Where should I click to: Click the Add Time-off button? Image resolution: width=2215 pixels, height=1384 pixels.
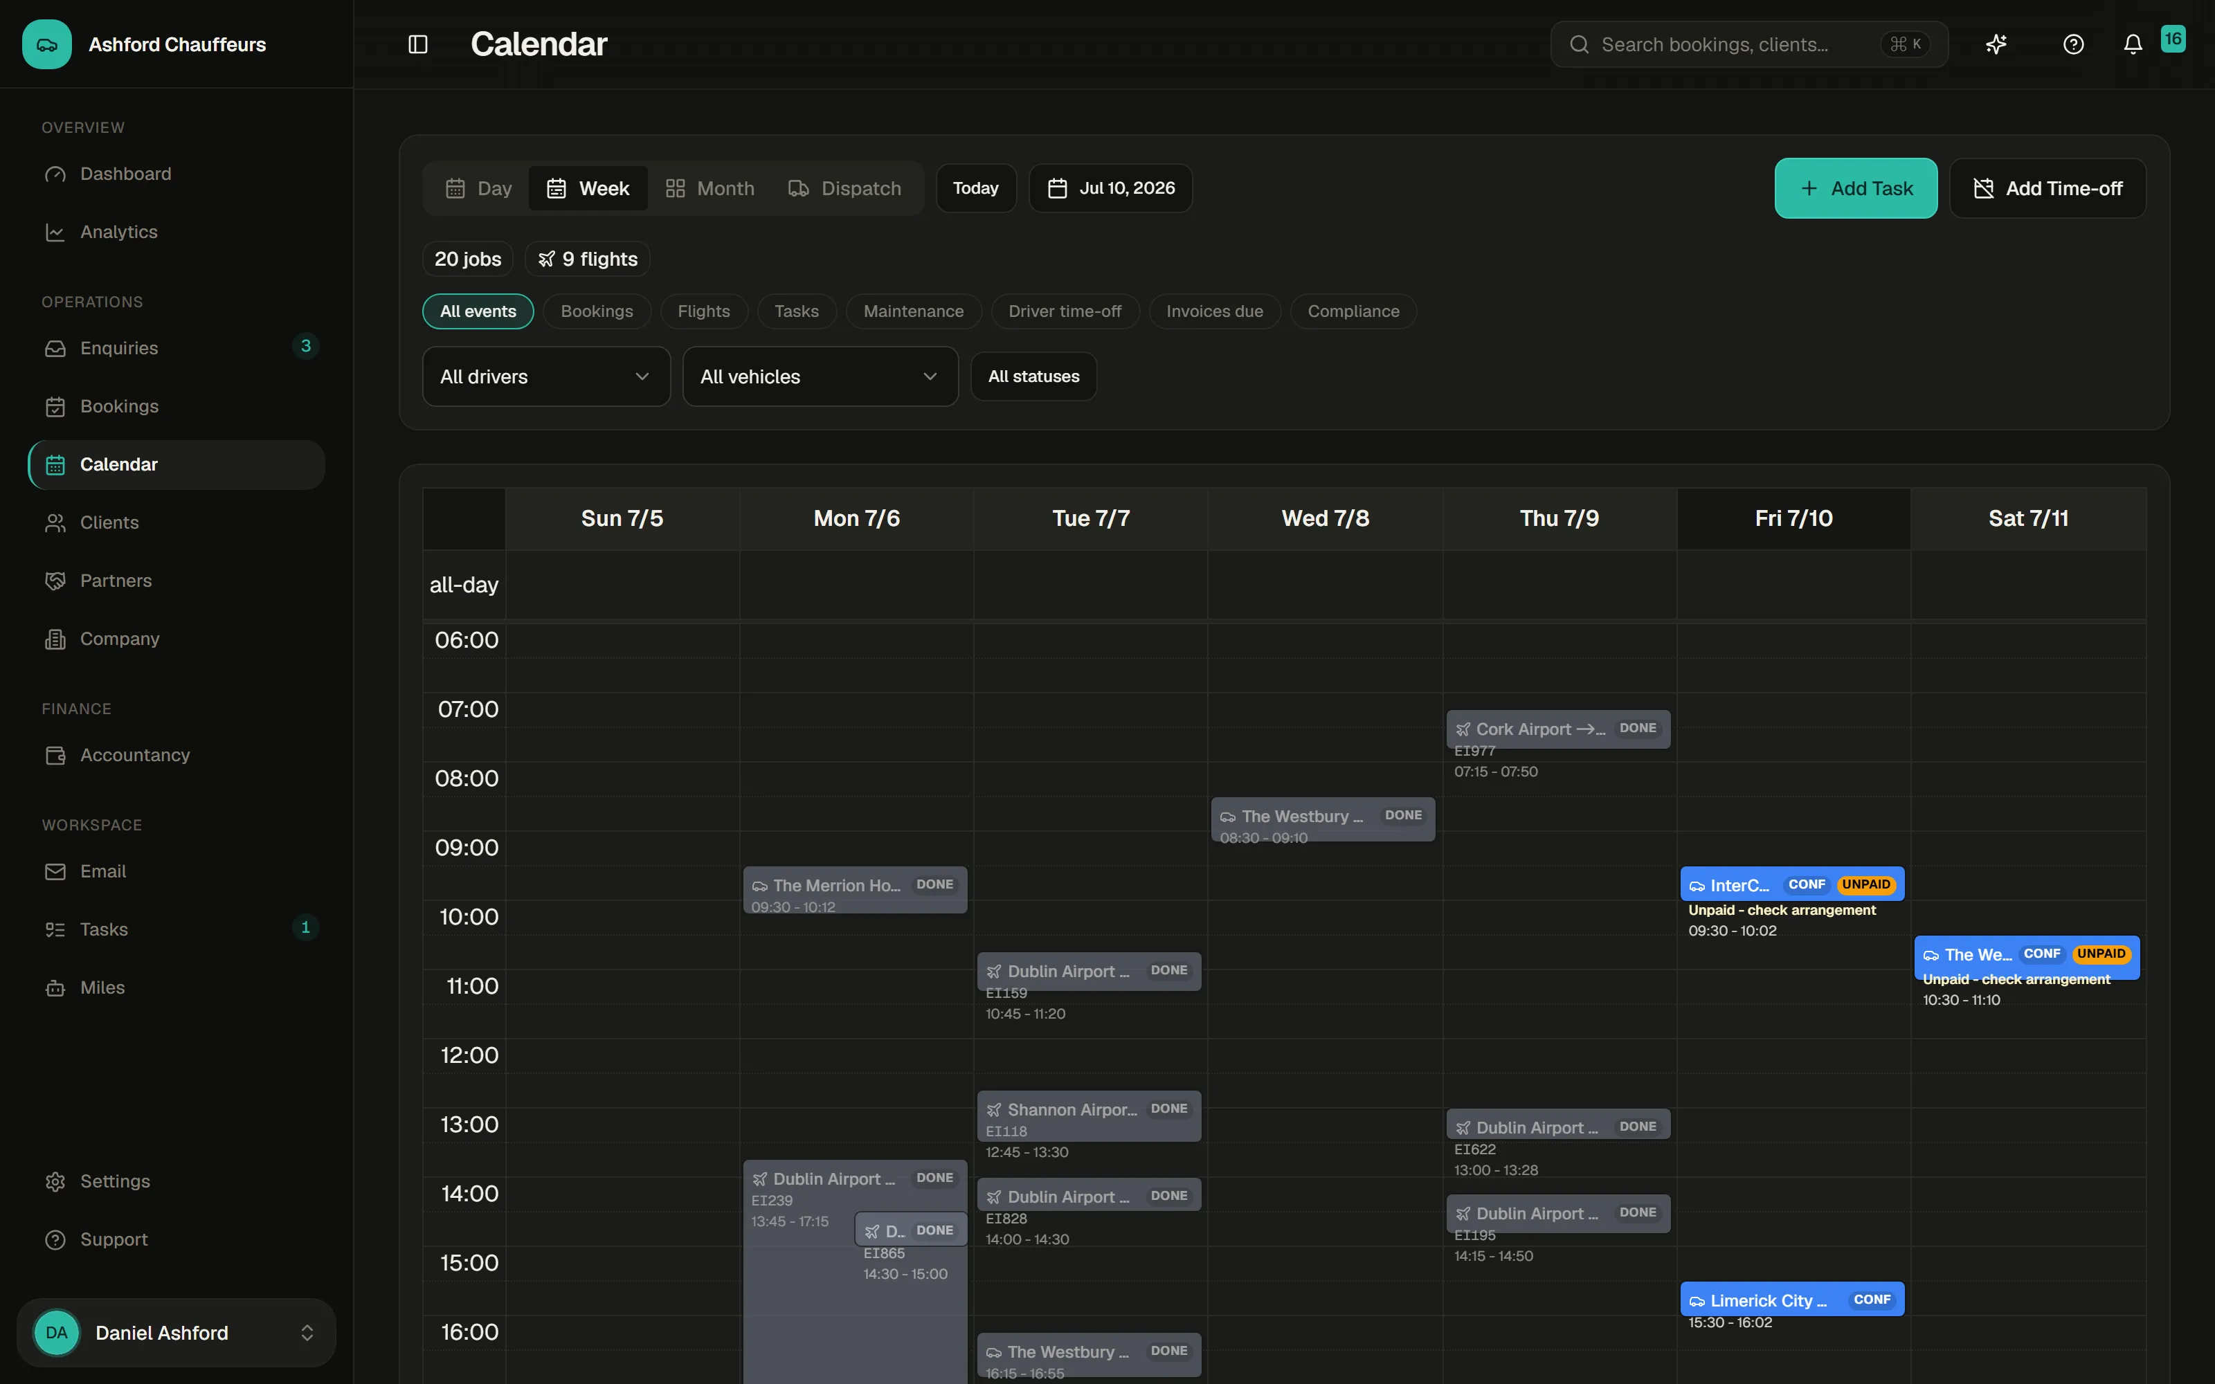click(x=2047, y=188)
